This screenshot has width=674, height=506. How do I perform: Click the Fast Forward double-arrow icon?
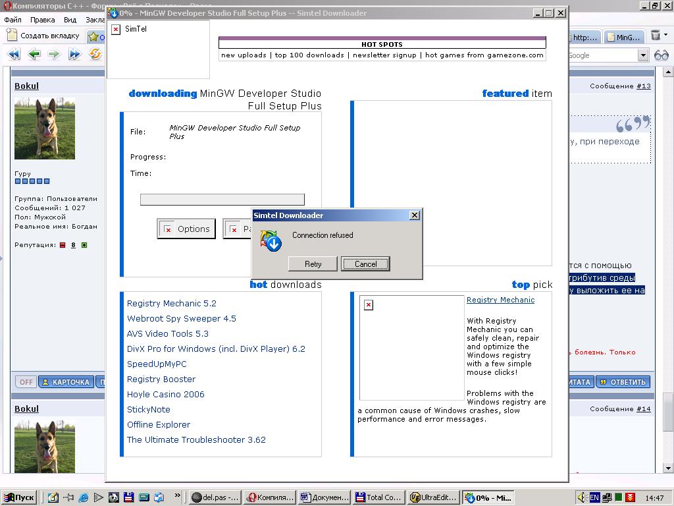(74, 55)
